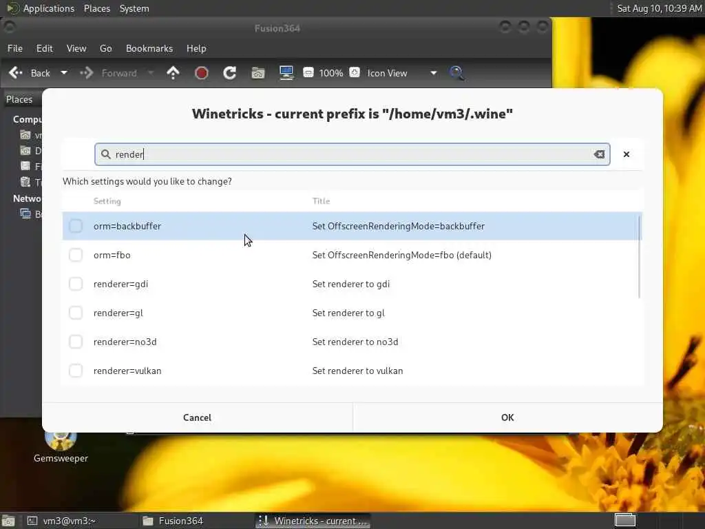Select 'Set OffscreenRenderingMode=backbuffer' text
The width and height of the screenshot is (705, 529).
(x=399, y=226)
